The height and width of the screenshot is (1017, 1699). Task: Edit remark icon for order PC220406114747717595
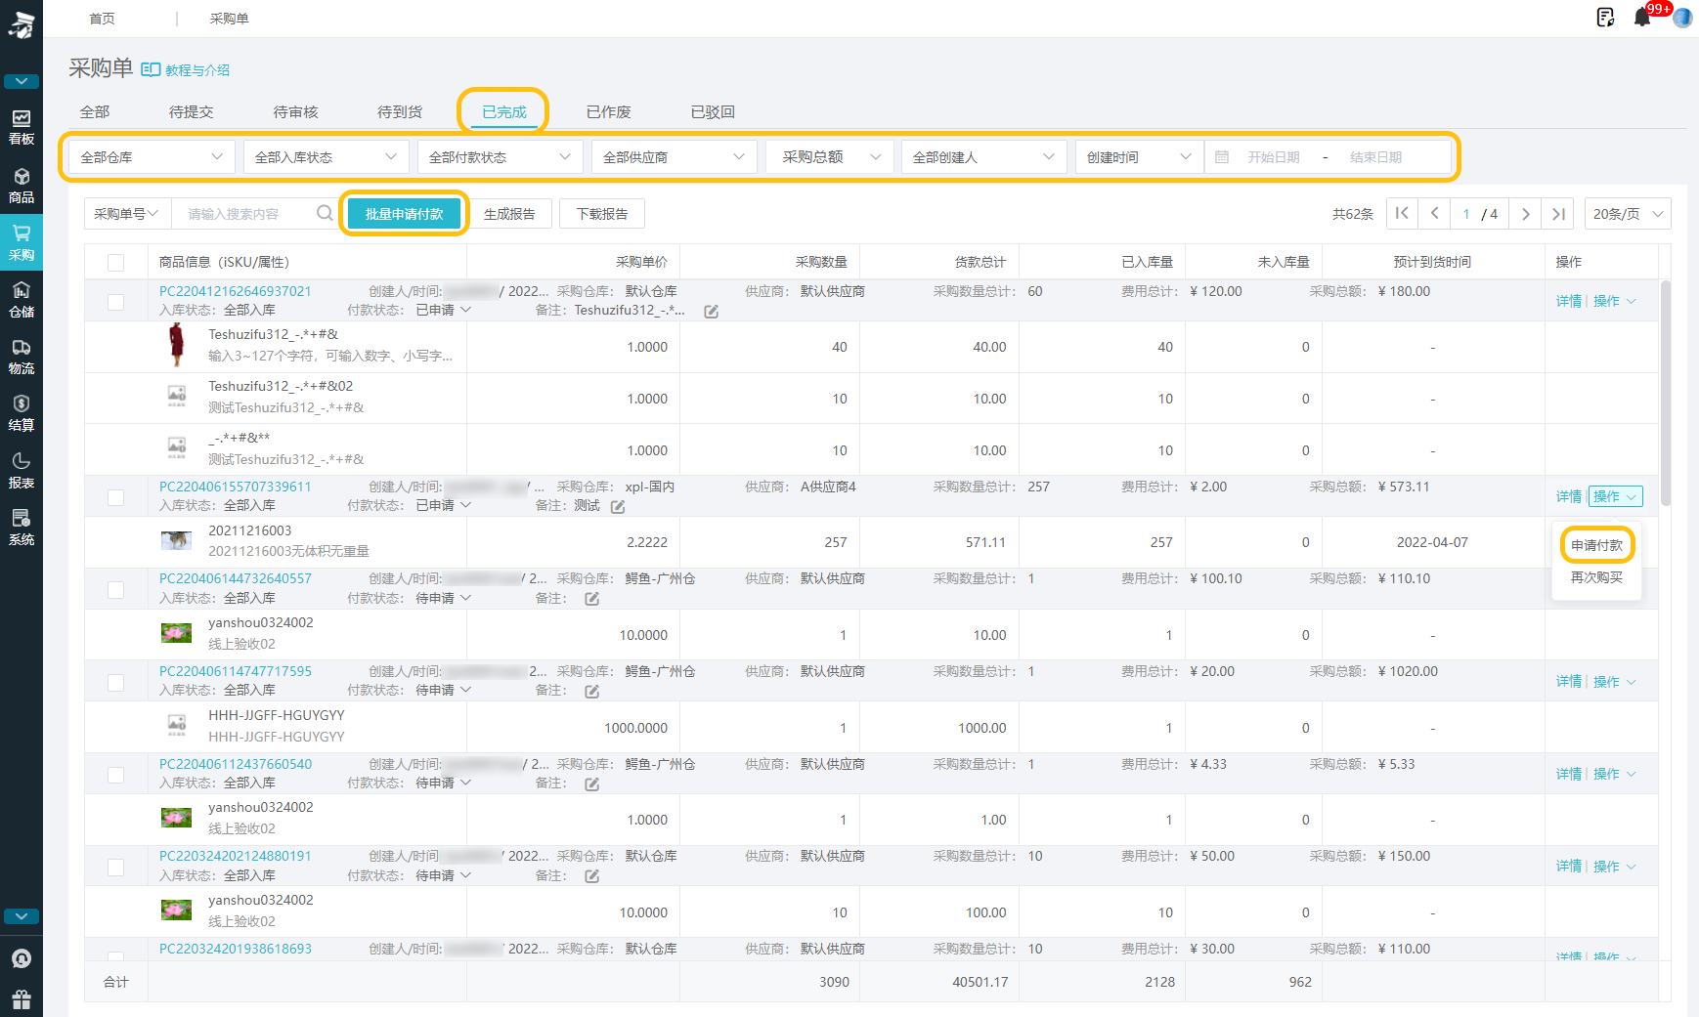pos(591,692)
